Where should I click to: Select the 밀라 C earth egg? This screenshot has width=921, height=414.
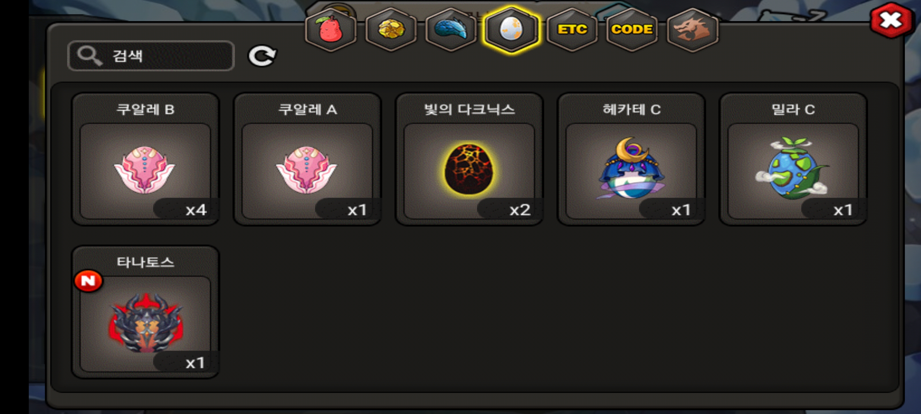[x=793, y=159]
